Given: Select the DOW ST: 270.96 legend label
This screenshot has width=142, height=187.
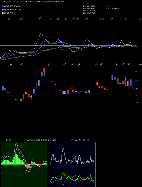Looking at the screenshot, I should point(12,6).
